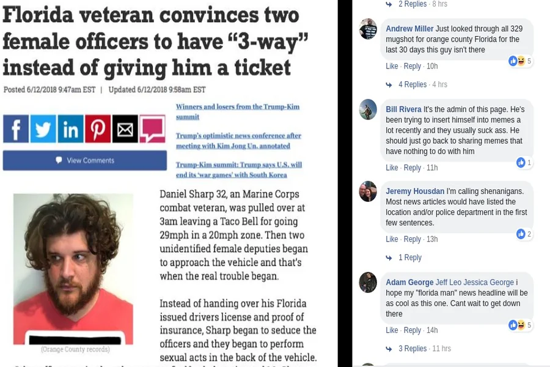Reply to Jeremy Housdan's comment
Image resolution: width=550 pixels, height=367 pixels.
click(x=412, y=239)
